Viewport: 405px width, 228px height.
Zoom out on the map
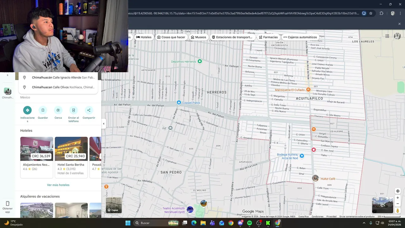[x=398, y=204]
